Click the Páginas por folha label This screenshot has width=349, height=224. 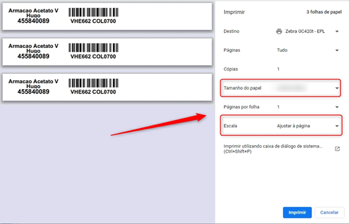click(241, 107)
